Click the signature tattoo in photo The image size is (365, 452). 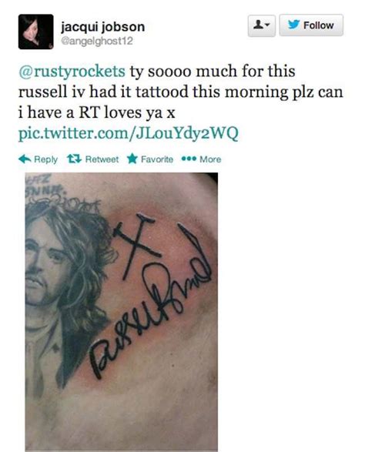point(152,297)
